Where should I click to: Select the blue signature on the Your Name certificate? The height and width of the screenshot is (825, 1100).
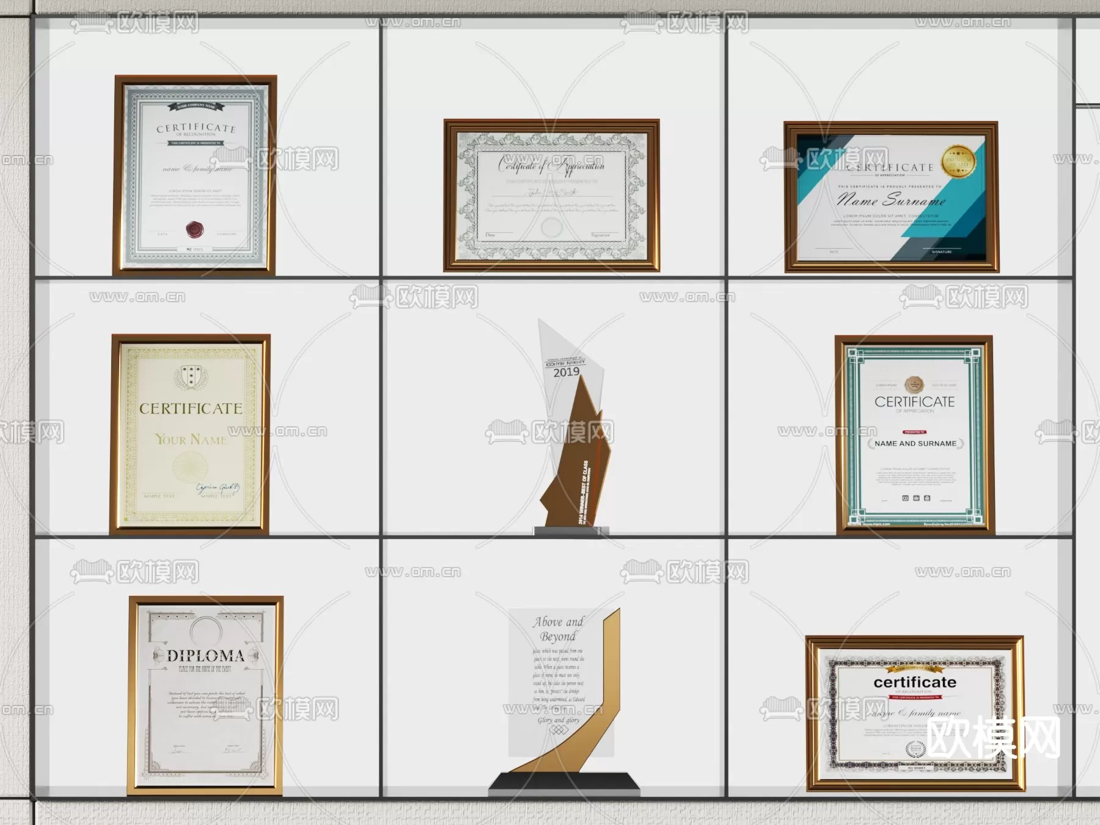(x=218, y=488)
